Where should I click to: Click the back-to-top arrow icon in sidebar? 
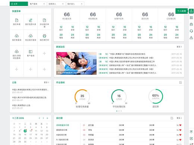click(191, 132)
